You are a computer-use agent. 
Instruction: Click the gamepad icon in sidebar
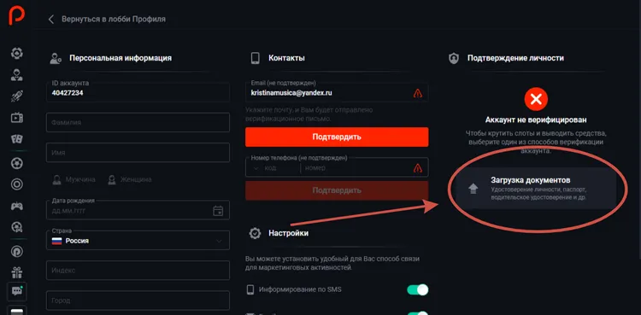click(x=17, y=206)
